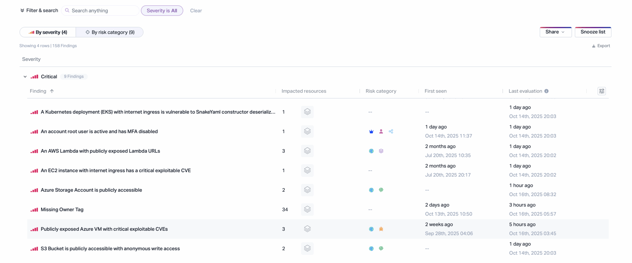Click the purple layers risk icon on Lambda row
The width and height of the screenshot is (632, 263).
(x=381, y=151)
